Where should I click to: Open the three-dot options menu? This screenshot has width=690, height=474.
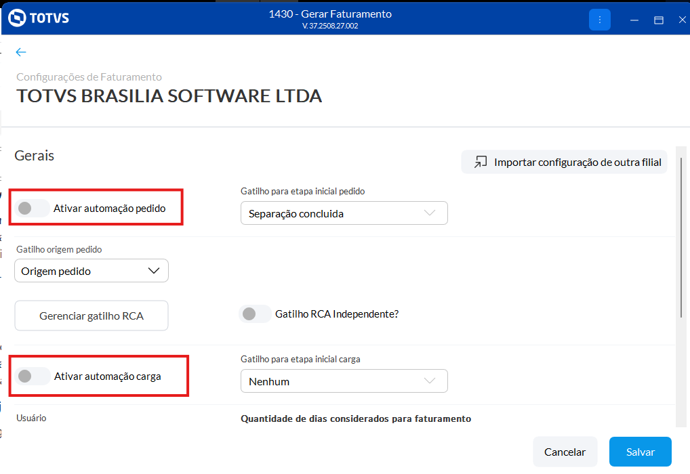[x=600, y=20]
